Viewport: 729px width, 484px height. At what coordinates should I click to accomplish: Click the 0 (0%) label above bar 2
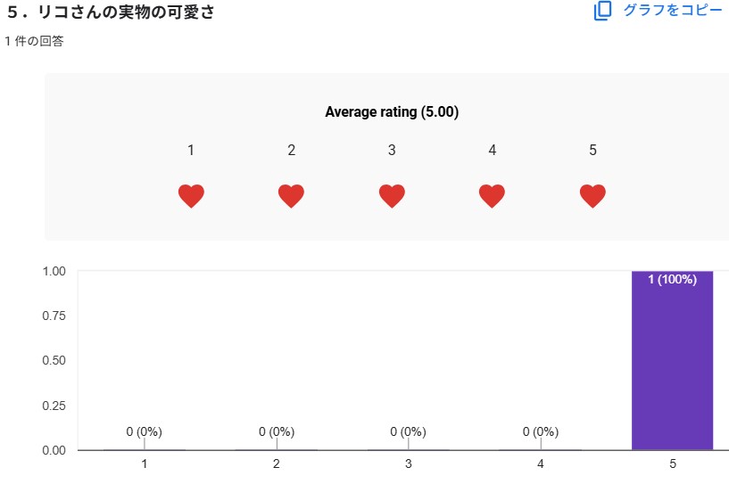click(x=276, y=431)
